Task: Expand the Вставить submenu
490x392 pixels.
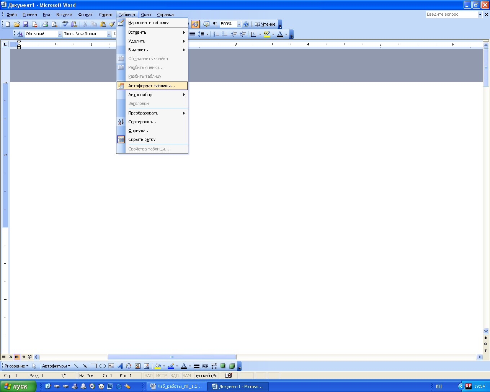Action: pos(152,32)
